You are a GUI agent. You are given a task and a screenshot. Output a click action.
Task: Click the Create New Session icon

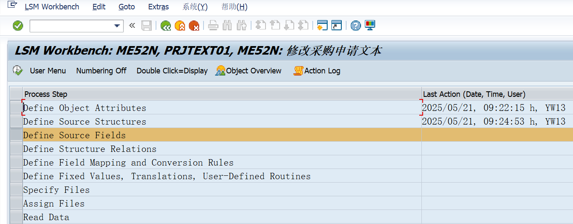322,26
